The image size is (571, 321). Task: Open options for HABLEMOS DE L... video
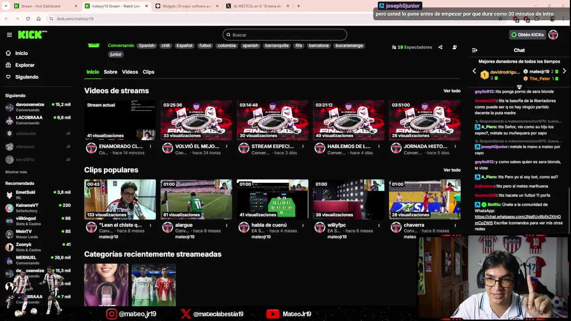point(379,146)
